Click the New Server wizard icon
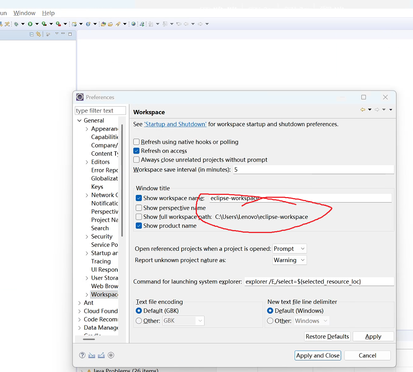Screen dimensions: 413x372 coord(74,24)
